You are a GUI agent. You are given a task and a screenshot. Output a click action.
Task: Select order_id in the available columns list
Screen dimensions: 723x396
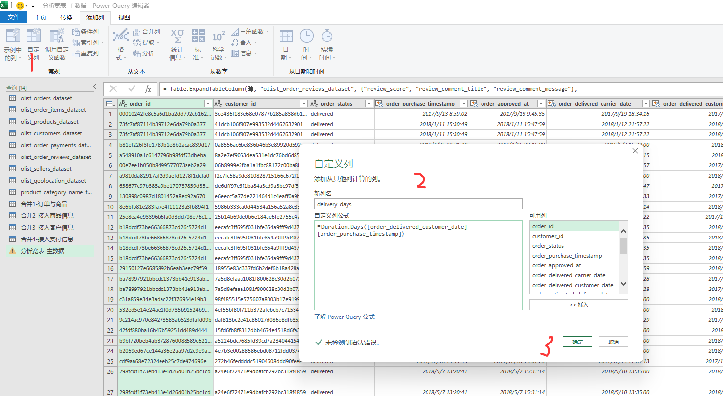(574, 226)
